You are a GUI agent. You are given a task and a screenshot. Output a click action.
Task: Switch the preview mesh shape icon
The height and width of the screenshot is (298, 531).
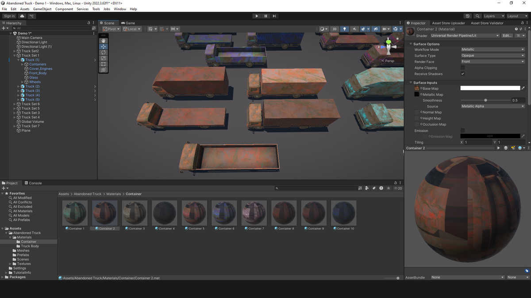point(506,148)
